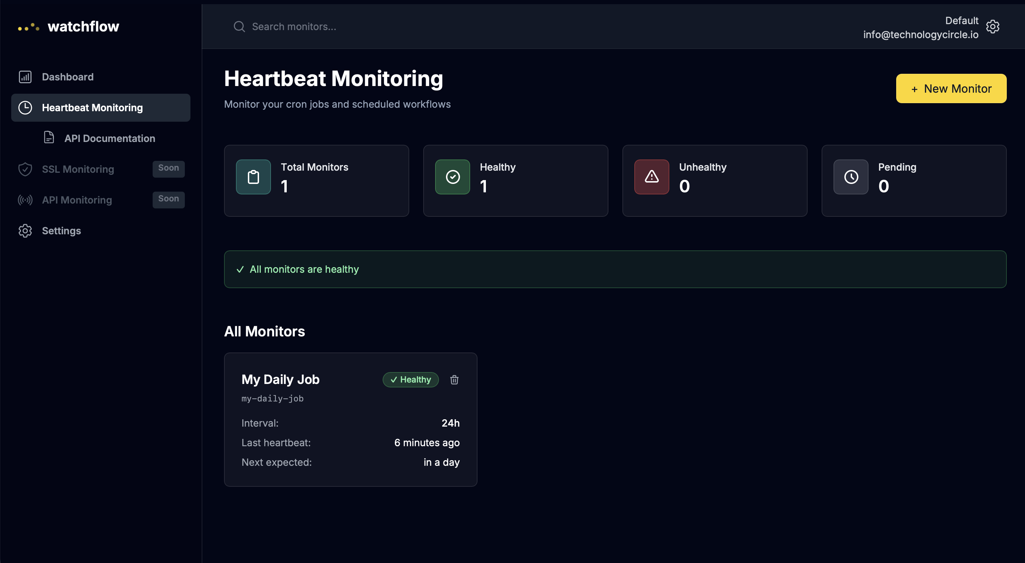Open Settings via the sidebar gear icon
1025x563 pixels.
25,230
